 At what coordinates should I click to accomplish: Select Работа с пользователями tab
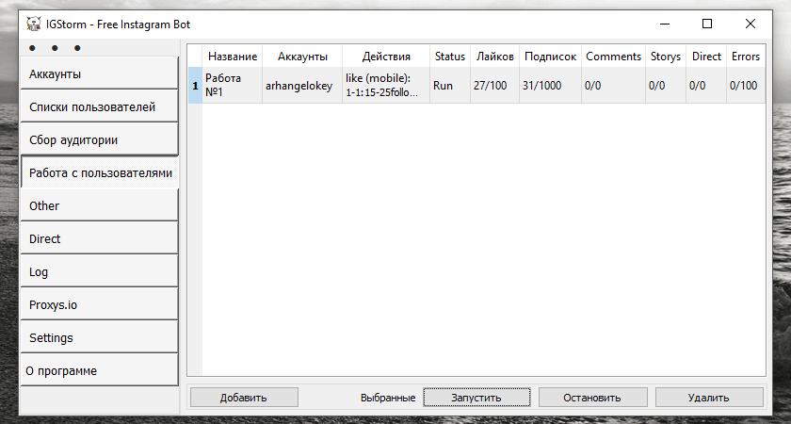(x=100, y=172)
